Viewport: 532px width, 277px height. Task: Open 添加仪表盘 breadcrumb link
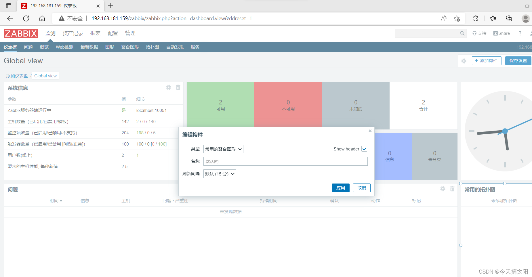(x=17, y=76)
